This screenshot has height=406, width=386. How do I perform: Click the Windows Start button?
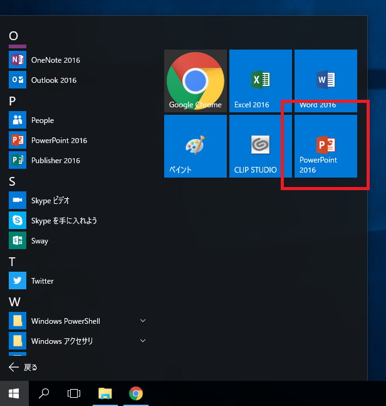(x=14, y=393)
